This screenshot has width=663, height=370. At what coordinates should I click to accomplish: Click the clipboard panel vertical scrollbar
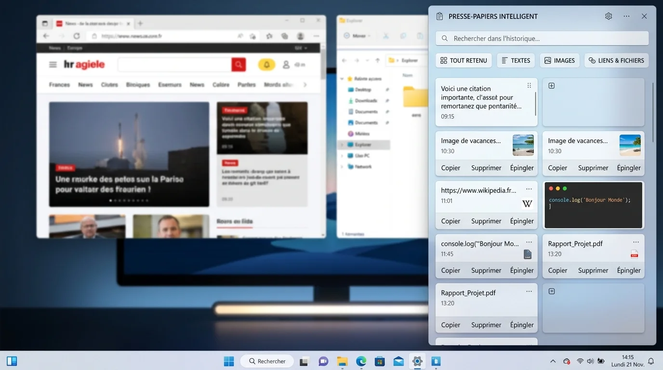pos(653,112)
